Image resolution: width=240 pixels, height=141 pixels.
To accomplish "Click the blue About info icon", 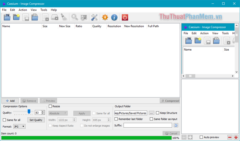I will 114,17.
